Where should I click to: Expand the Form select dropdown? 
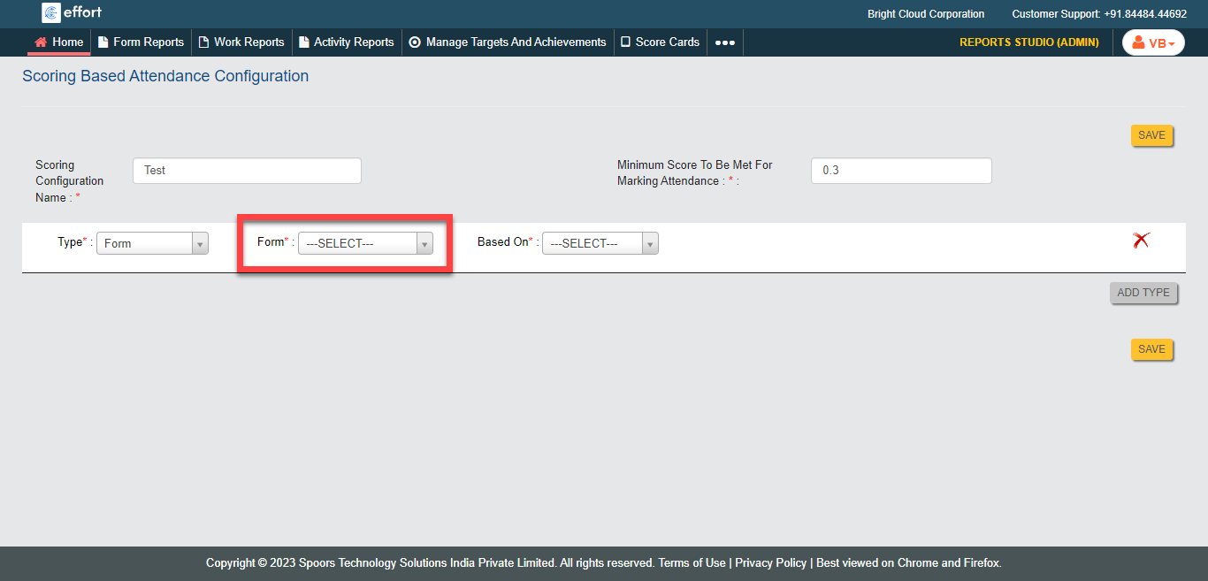point(365,243)
